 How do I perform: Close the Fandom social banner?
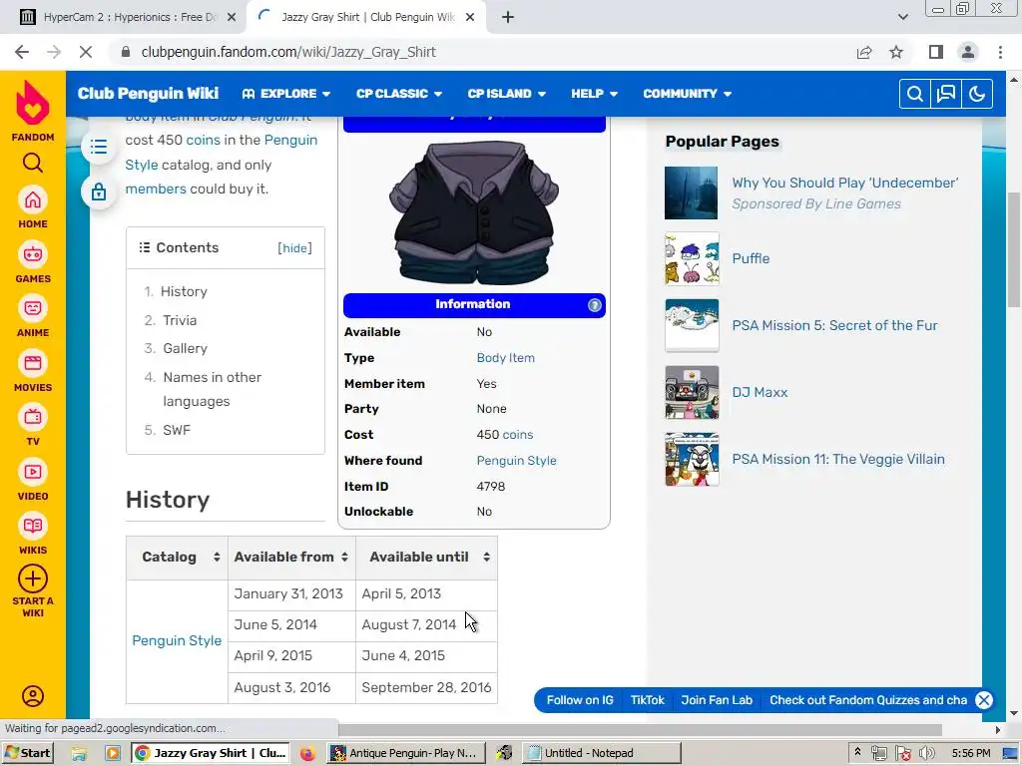coord(983,700)
